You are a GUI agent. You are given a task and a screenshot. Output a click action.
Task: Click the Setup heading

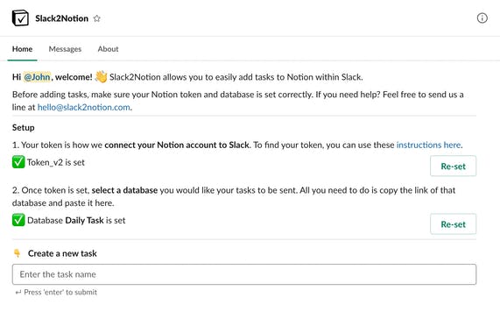(x=24, y=128)
